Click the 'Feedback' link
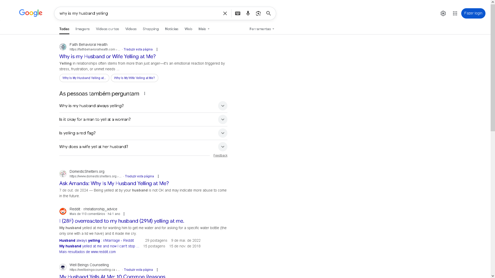Viewport: 495px width, 278px height. point(220,155)
